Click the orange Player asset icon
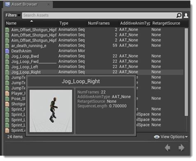196x161 pixels. (x=7, y=93)
